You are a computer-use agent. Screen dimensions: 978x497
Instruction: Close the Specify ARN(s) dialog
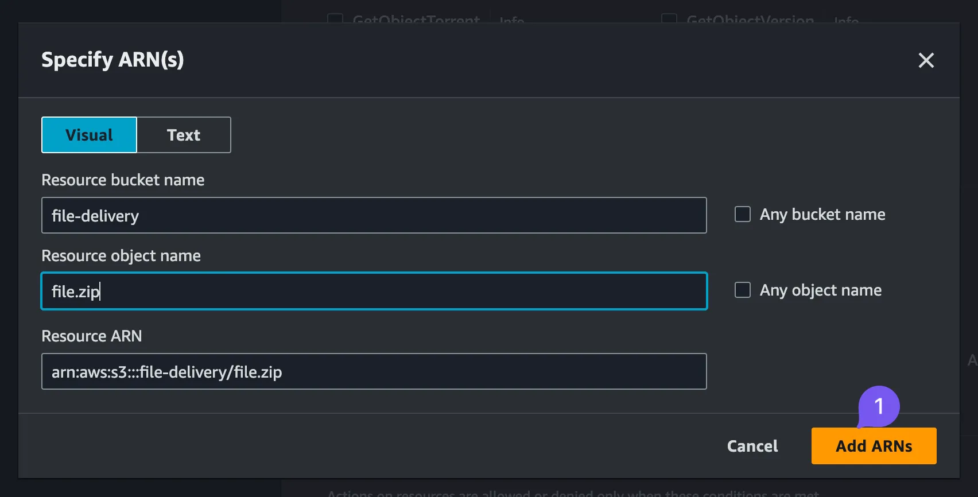(926, 60)
